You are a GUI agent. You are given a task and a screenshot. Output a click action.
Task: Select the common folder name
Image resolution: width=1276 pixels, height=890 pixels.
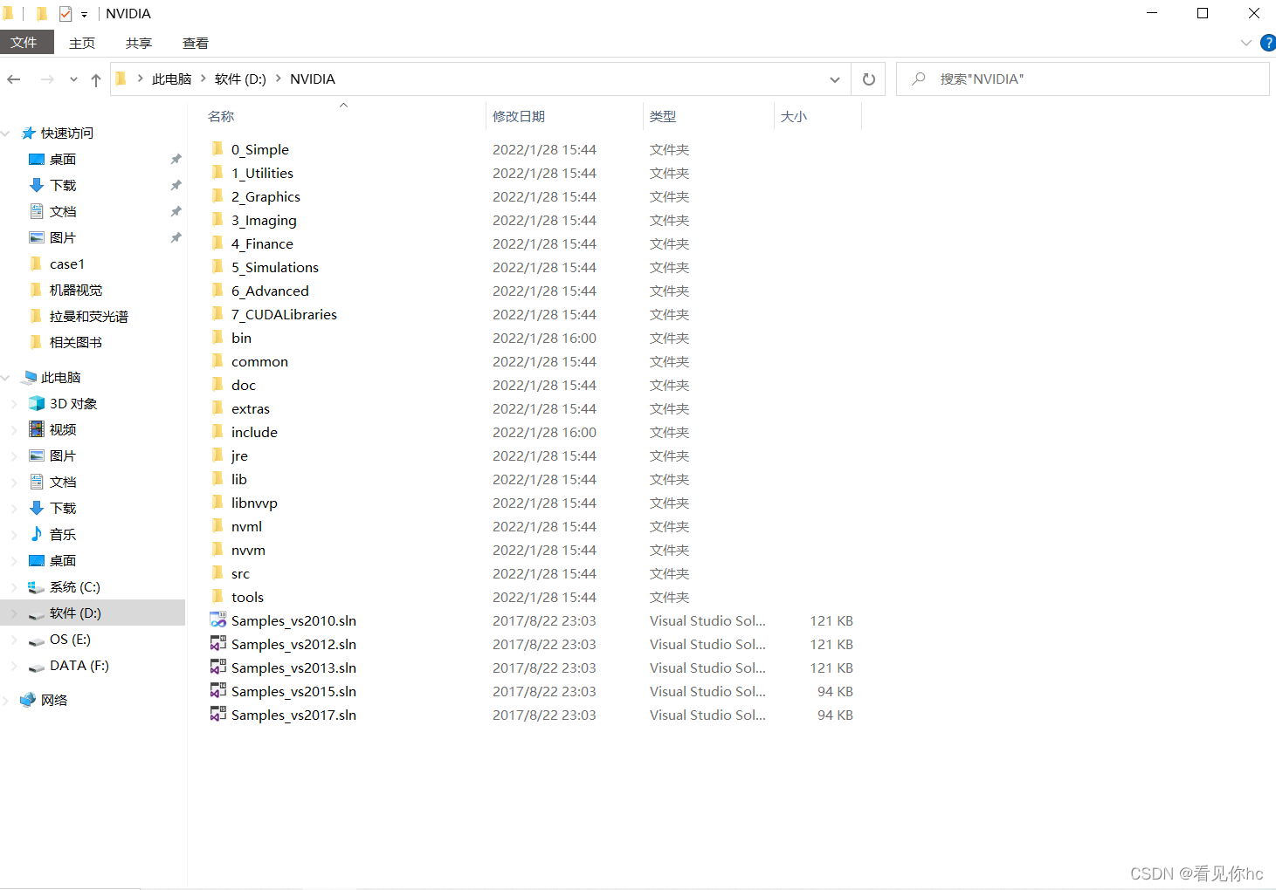click(259, 361)
